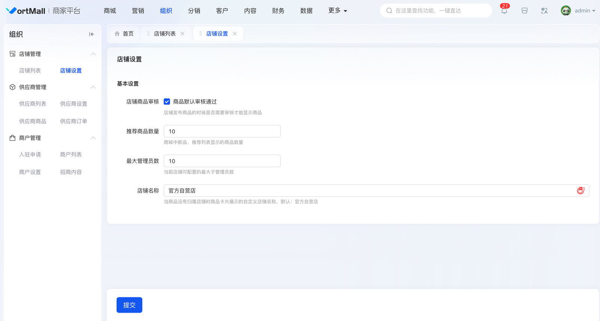Collapse the sidebar using the collapse icon

tap(91, 34)
